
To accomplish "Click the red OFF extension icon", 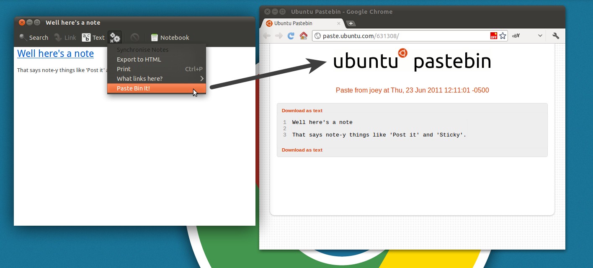I will tap(494, 36).
